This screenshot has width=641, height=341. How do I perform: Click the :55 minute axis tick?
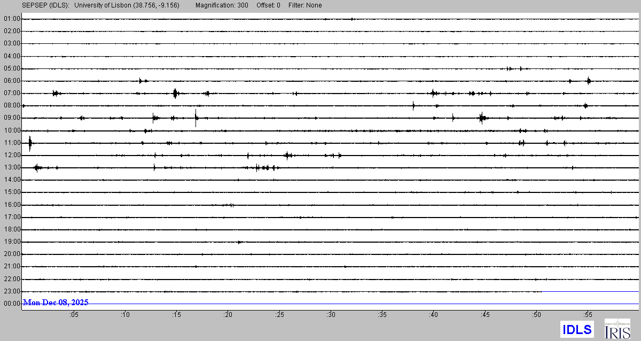point(588,315)
